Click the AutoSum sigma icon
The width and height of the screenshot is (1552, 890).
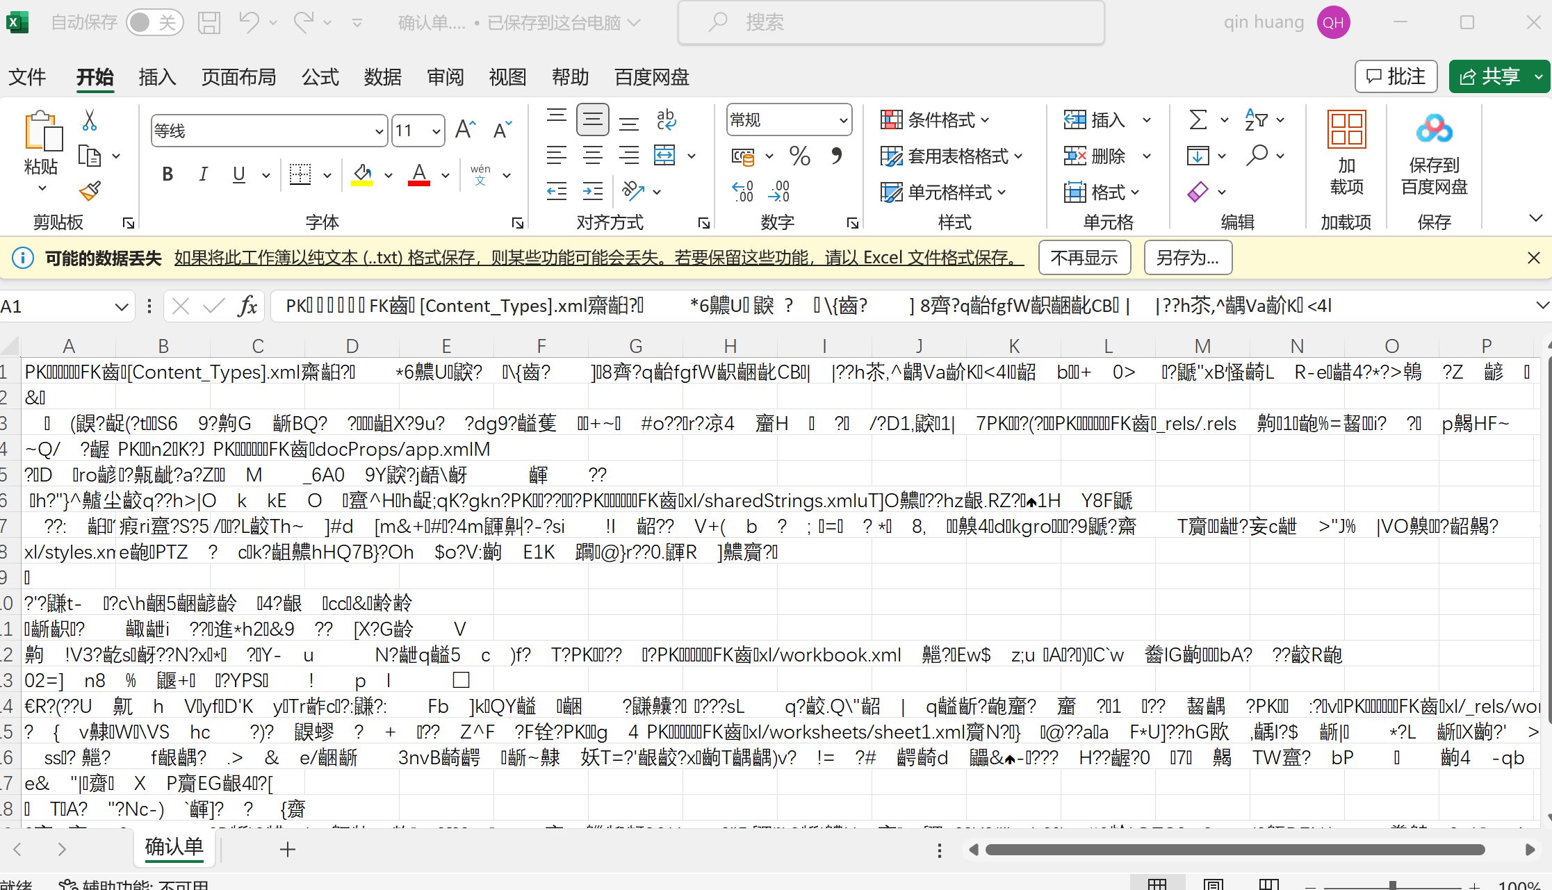1198,120
